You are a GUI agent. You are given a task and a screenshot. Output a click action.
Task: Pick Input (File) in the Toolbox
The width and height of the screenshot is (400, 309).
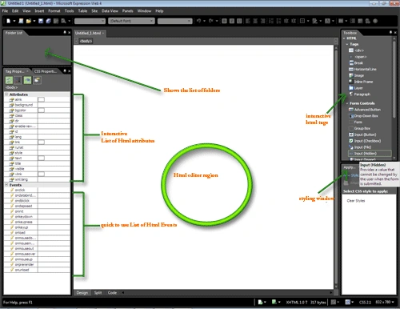[360, 147]
